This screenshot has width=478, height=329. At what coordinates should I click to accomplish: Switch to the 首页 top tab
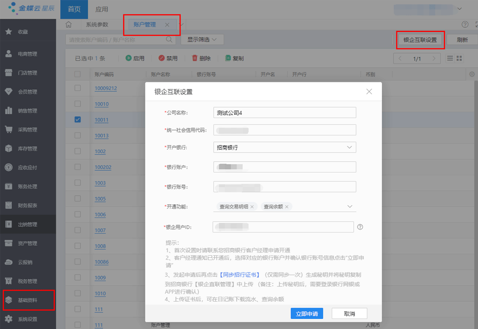pos(74,9)
